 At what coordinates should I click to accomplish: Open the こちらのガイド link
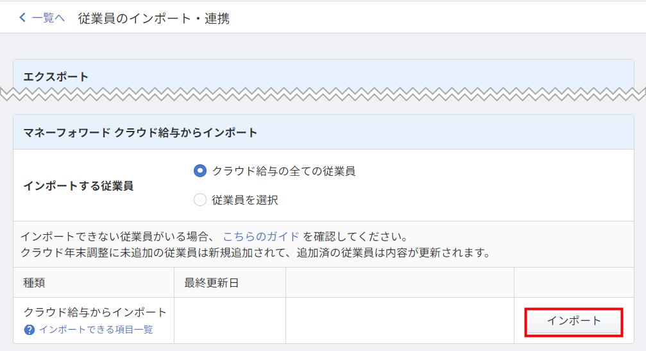point(261,235)
